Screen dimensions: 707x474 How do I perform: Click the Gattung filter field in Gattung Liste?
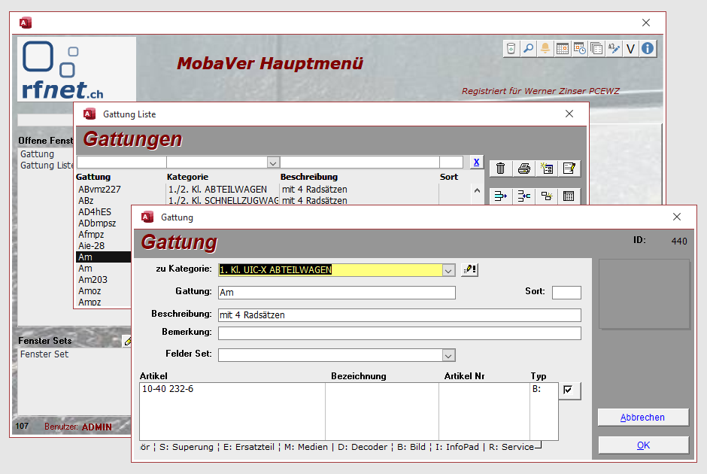click(x=122, y=163)
